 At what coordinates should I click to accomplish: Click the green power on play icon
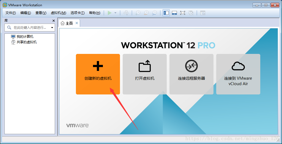tap(109, 13)
